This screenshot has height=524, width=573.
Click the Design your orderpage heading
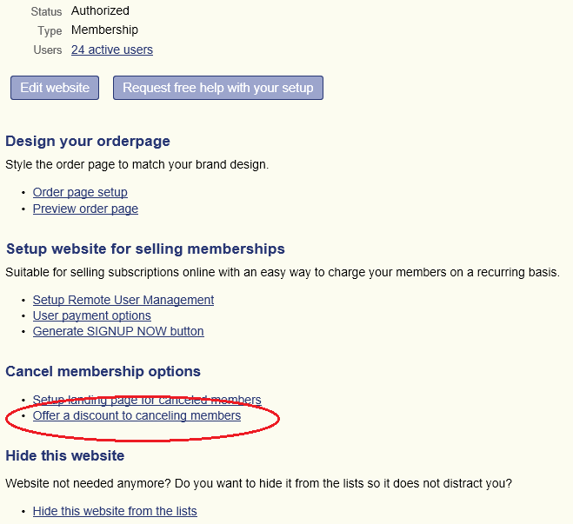(x=88, y=142)
